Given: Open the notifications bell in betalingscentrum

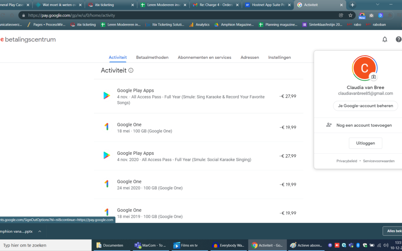Looking at the screenshot, I should (385, 39).
